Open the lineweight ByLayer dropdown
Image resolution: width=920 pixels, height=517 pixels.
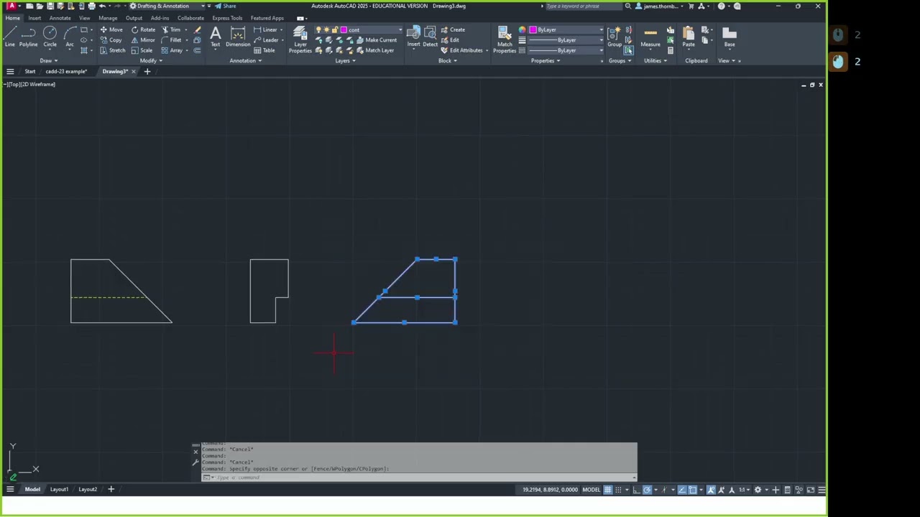[566, 40]
